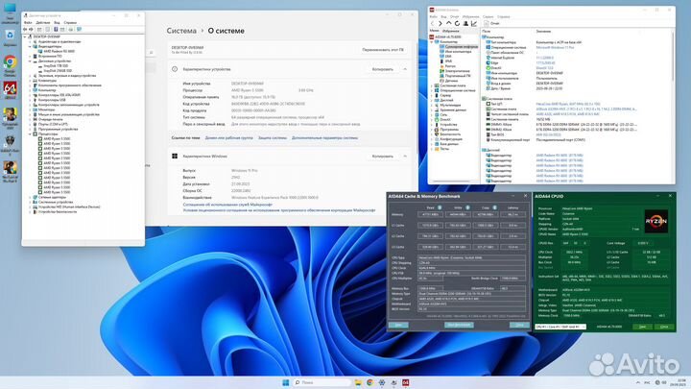Open Избранное menu in AIDA64 menu bar

point(470,16)
